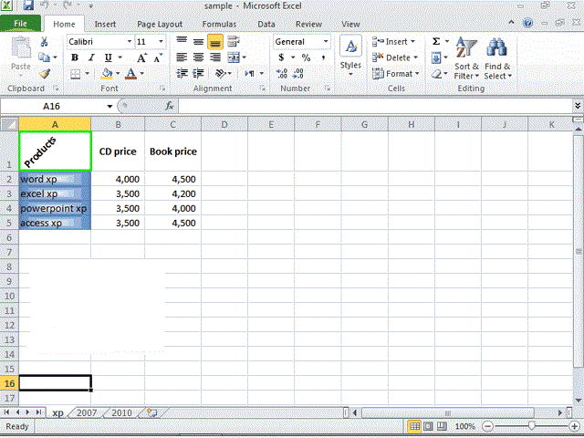The height and width of the screenshot is (438, 584).
Task: Click the Paste clipboard icon
Action: tap(21, 47)
